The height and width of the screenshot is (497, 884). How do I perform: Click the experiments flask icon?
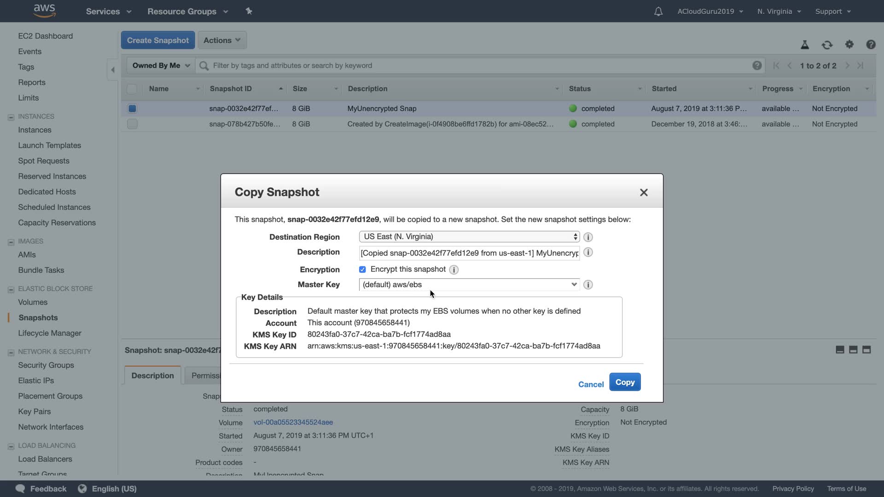[805, 45]
